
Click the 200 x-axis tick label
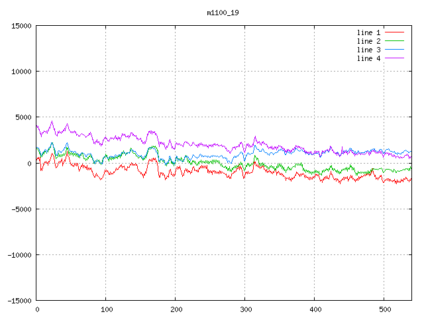click(x=176, y=309)
